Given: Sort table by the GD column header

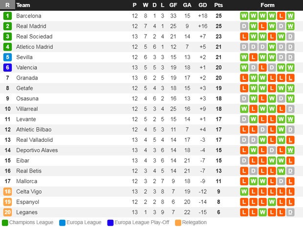Looking at the screenshot, I should 202,5.
